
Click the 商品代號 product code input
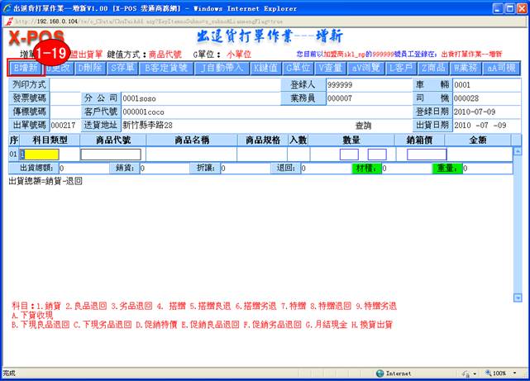(111, 154)
